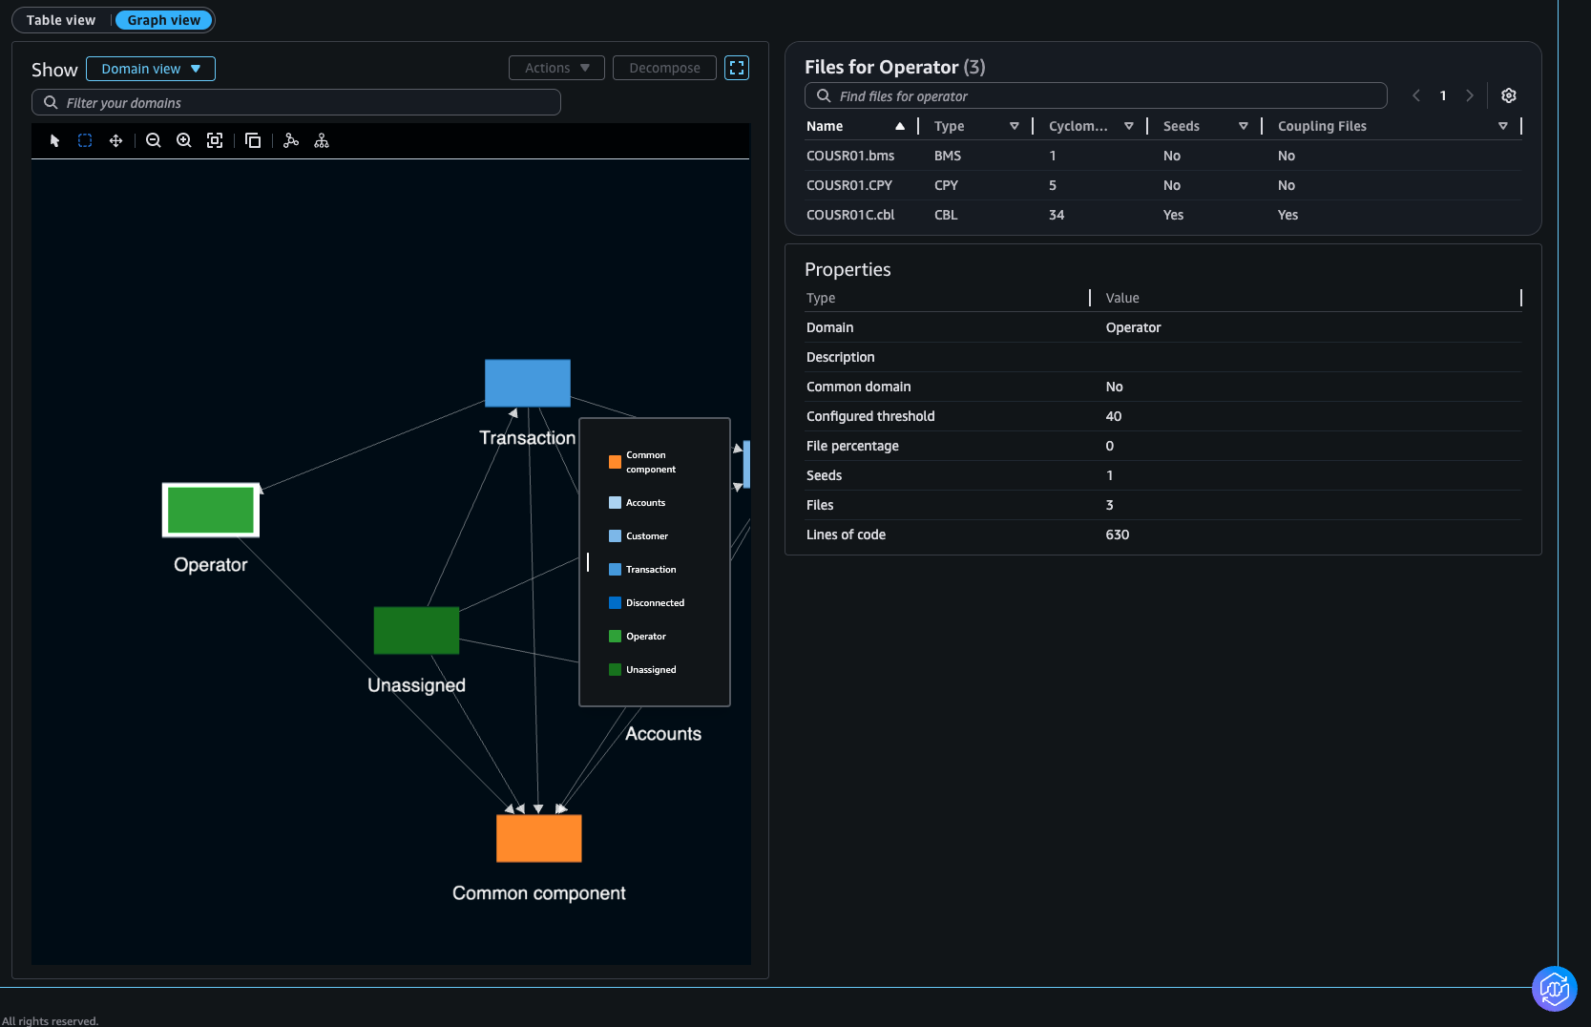1591x1027 pixels.
Task: Select the pointer cursor tool
Action: pos(54,141)
